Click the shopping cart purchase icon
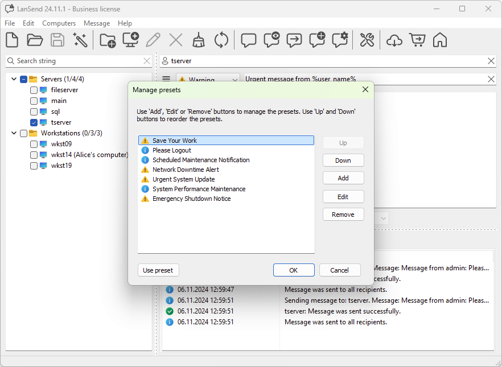The height and width of the screenshot is (367, 502). point(417,40)
